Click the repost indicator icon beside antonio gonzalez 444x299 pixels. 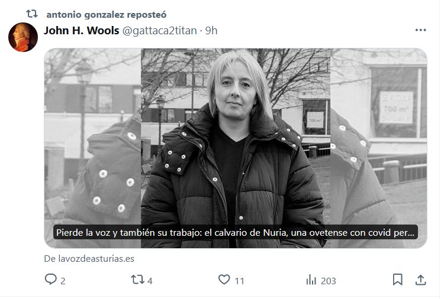point(32,14)
